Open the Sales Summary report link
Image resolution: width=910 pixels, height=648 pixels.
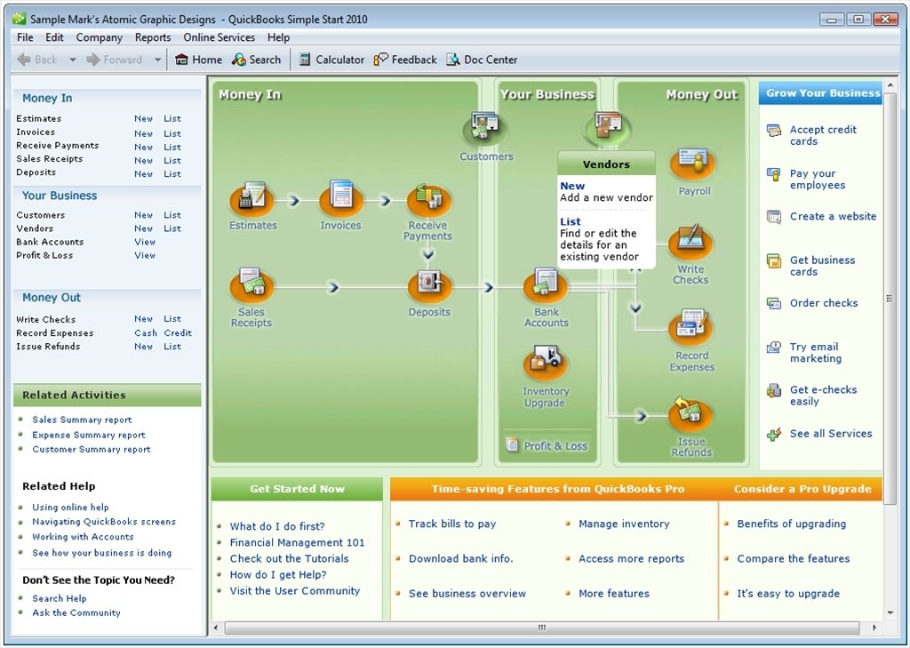tap(82, 420)
